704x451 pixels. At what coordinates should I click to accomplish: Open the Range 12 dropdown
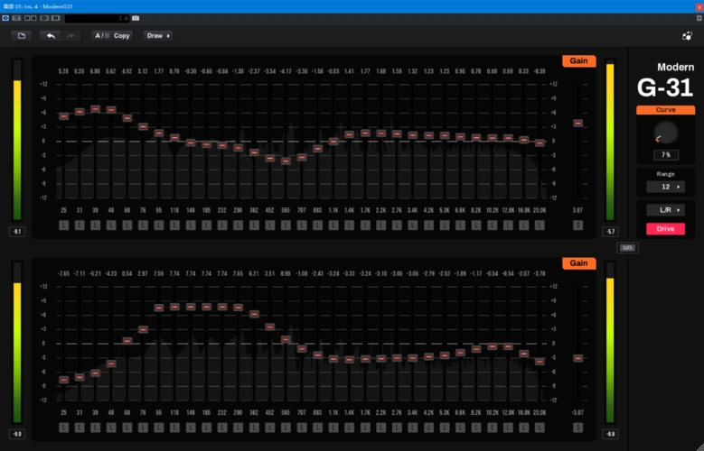point(665,187)
